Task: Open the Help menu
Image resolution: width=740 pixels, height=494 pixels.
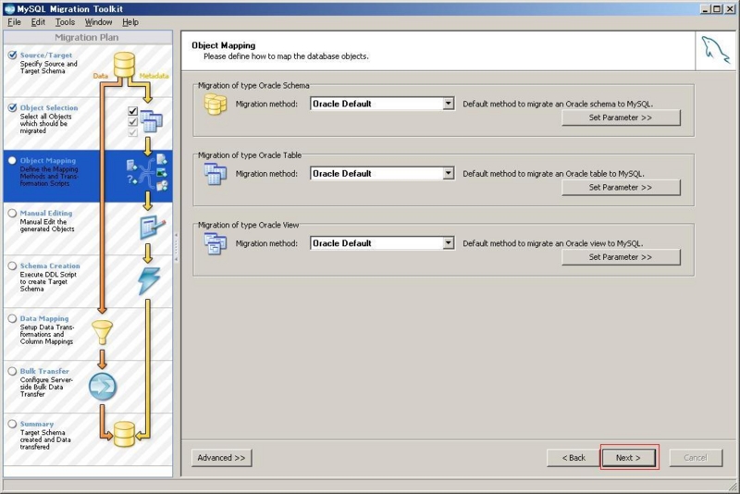Action: pyautogui.click(x=130, y=22)
